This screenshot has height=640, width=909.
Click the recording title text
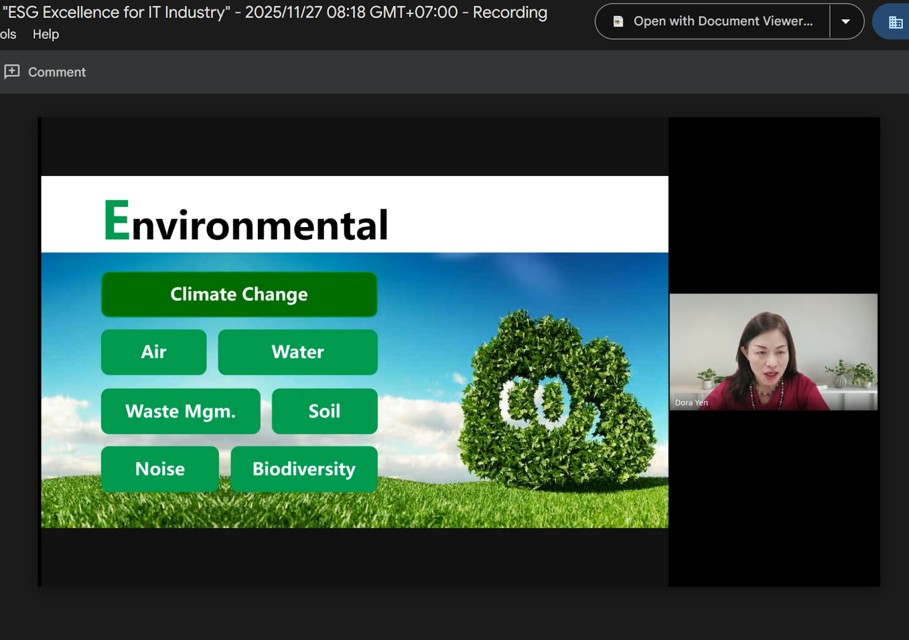(x=275, y=12)
